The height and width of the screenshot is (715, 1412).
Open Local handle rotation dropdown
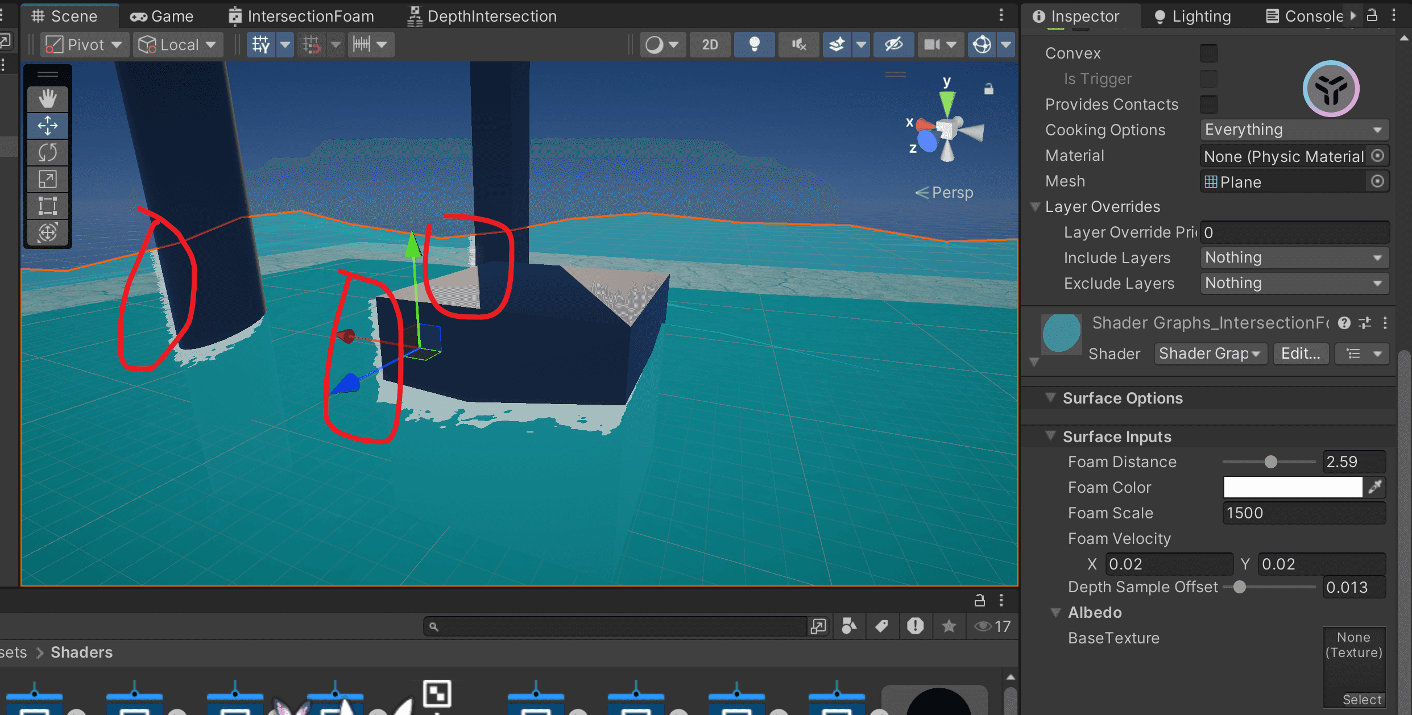[x=177, y=44]
